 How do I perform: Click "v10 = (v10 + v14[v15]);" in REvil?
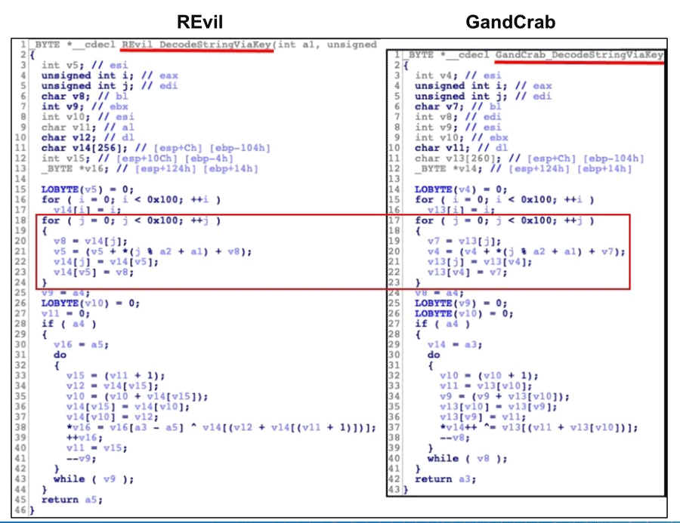137,396
